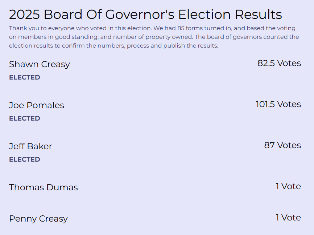This screenshot has height=235, width=314.
Task: Select the Jeff Baker candidate name
Action: pos(30,146)
